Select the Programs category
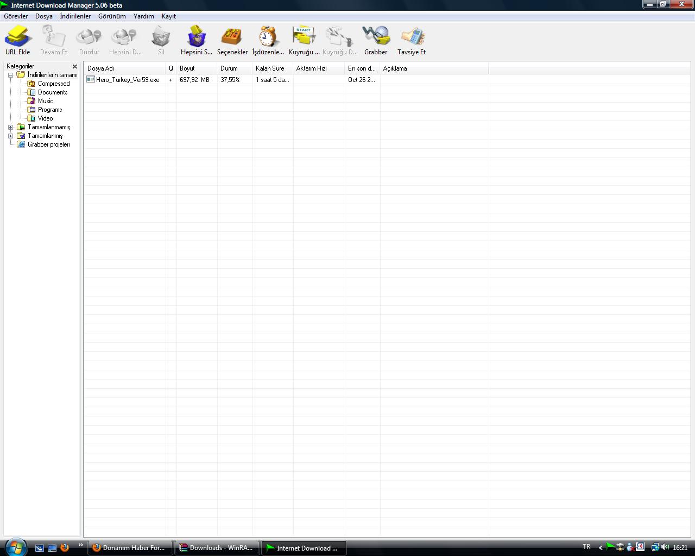Viewport: 695px width, 556px height. pos(50,110)
